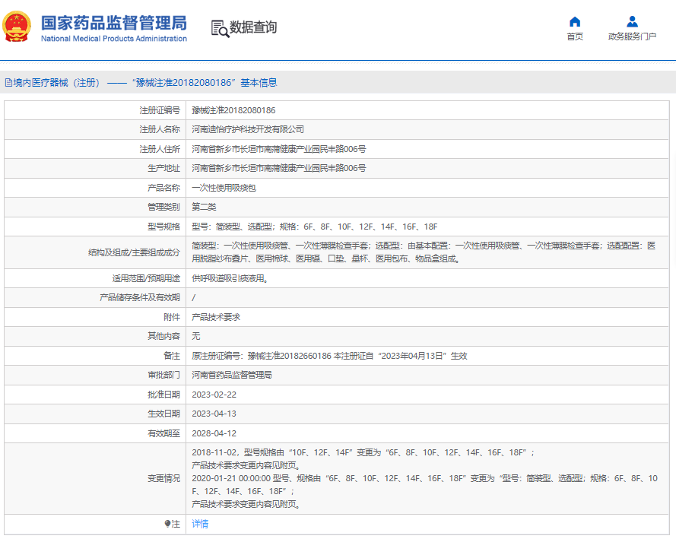
Task: Open 政务服务门户 label
Action: pyautogui.click(x=632, y=36)
